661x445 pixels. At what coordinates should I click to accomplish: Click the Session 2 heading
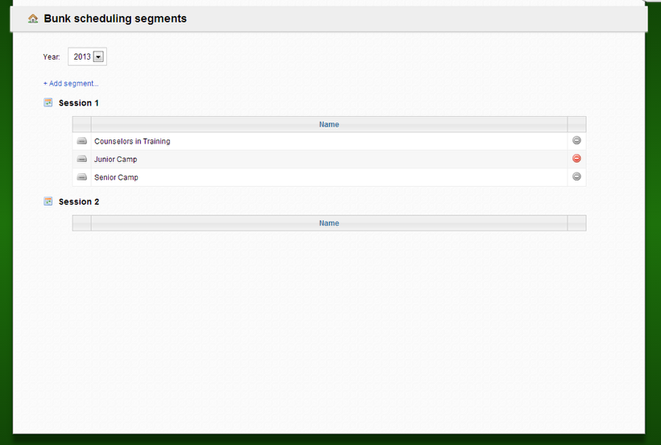click(x=79, y=202)
